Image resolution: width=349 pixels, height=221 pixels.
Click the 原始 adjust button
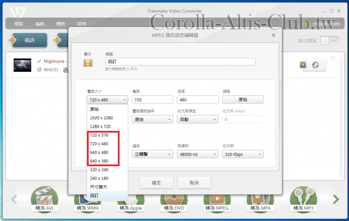(243, 99)
